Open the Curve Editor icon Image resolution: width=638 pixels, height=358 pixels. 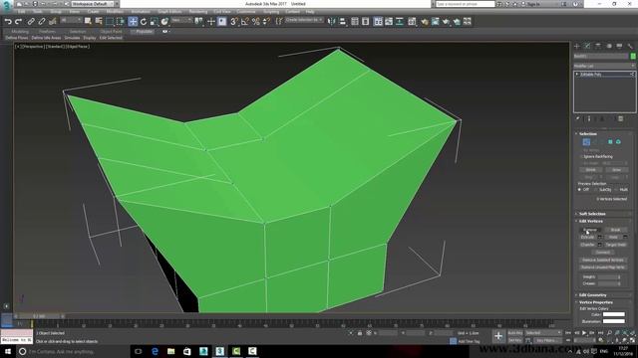(389, 22)
